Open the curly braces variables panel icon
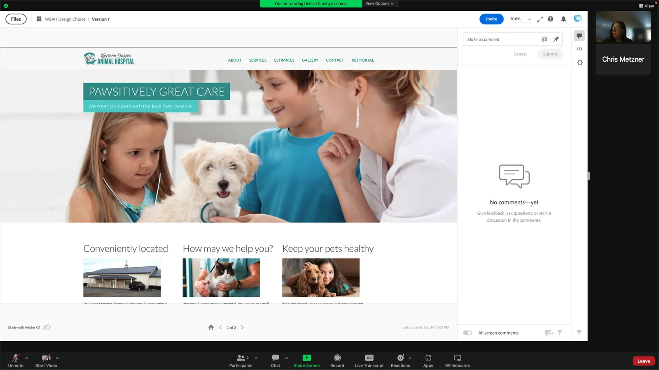Image resolution: width=659 pixels, height=370 pixels. coord(580,62)
